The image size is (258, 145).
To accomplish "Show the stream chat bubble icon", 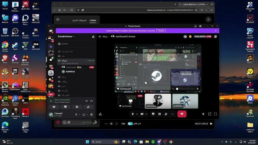I will click(215, 37).
